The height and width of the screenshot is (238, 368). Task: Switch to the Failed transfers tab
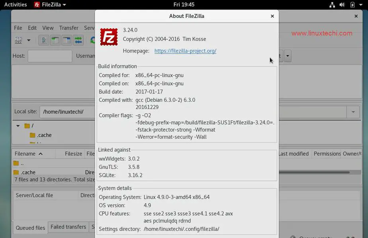coord(68,227)
